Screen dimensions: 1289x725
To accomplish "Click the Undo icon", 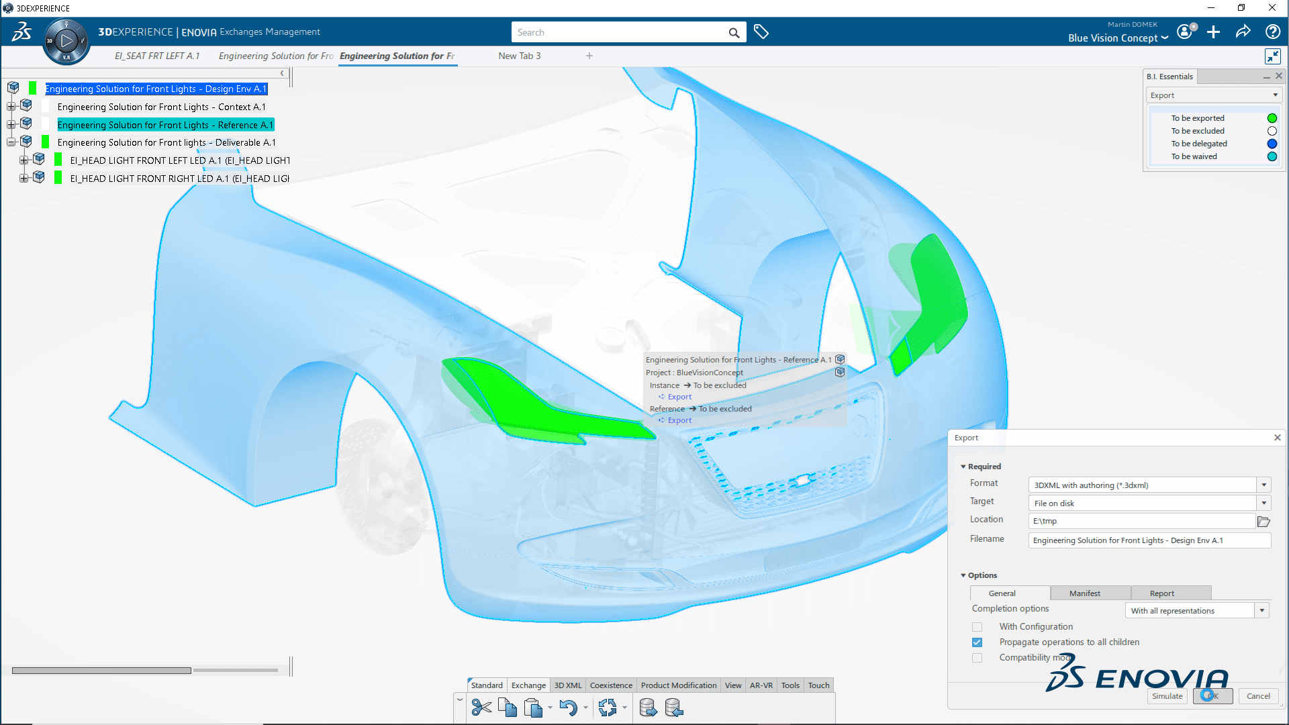I will click(568, 708).
